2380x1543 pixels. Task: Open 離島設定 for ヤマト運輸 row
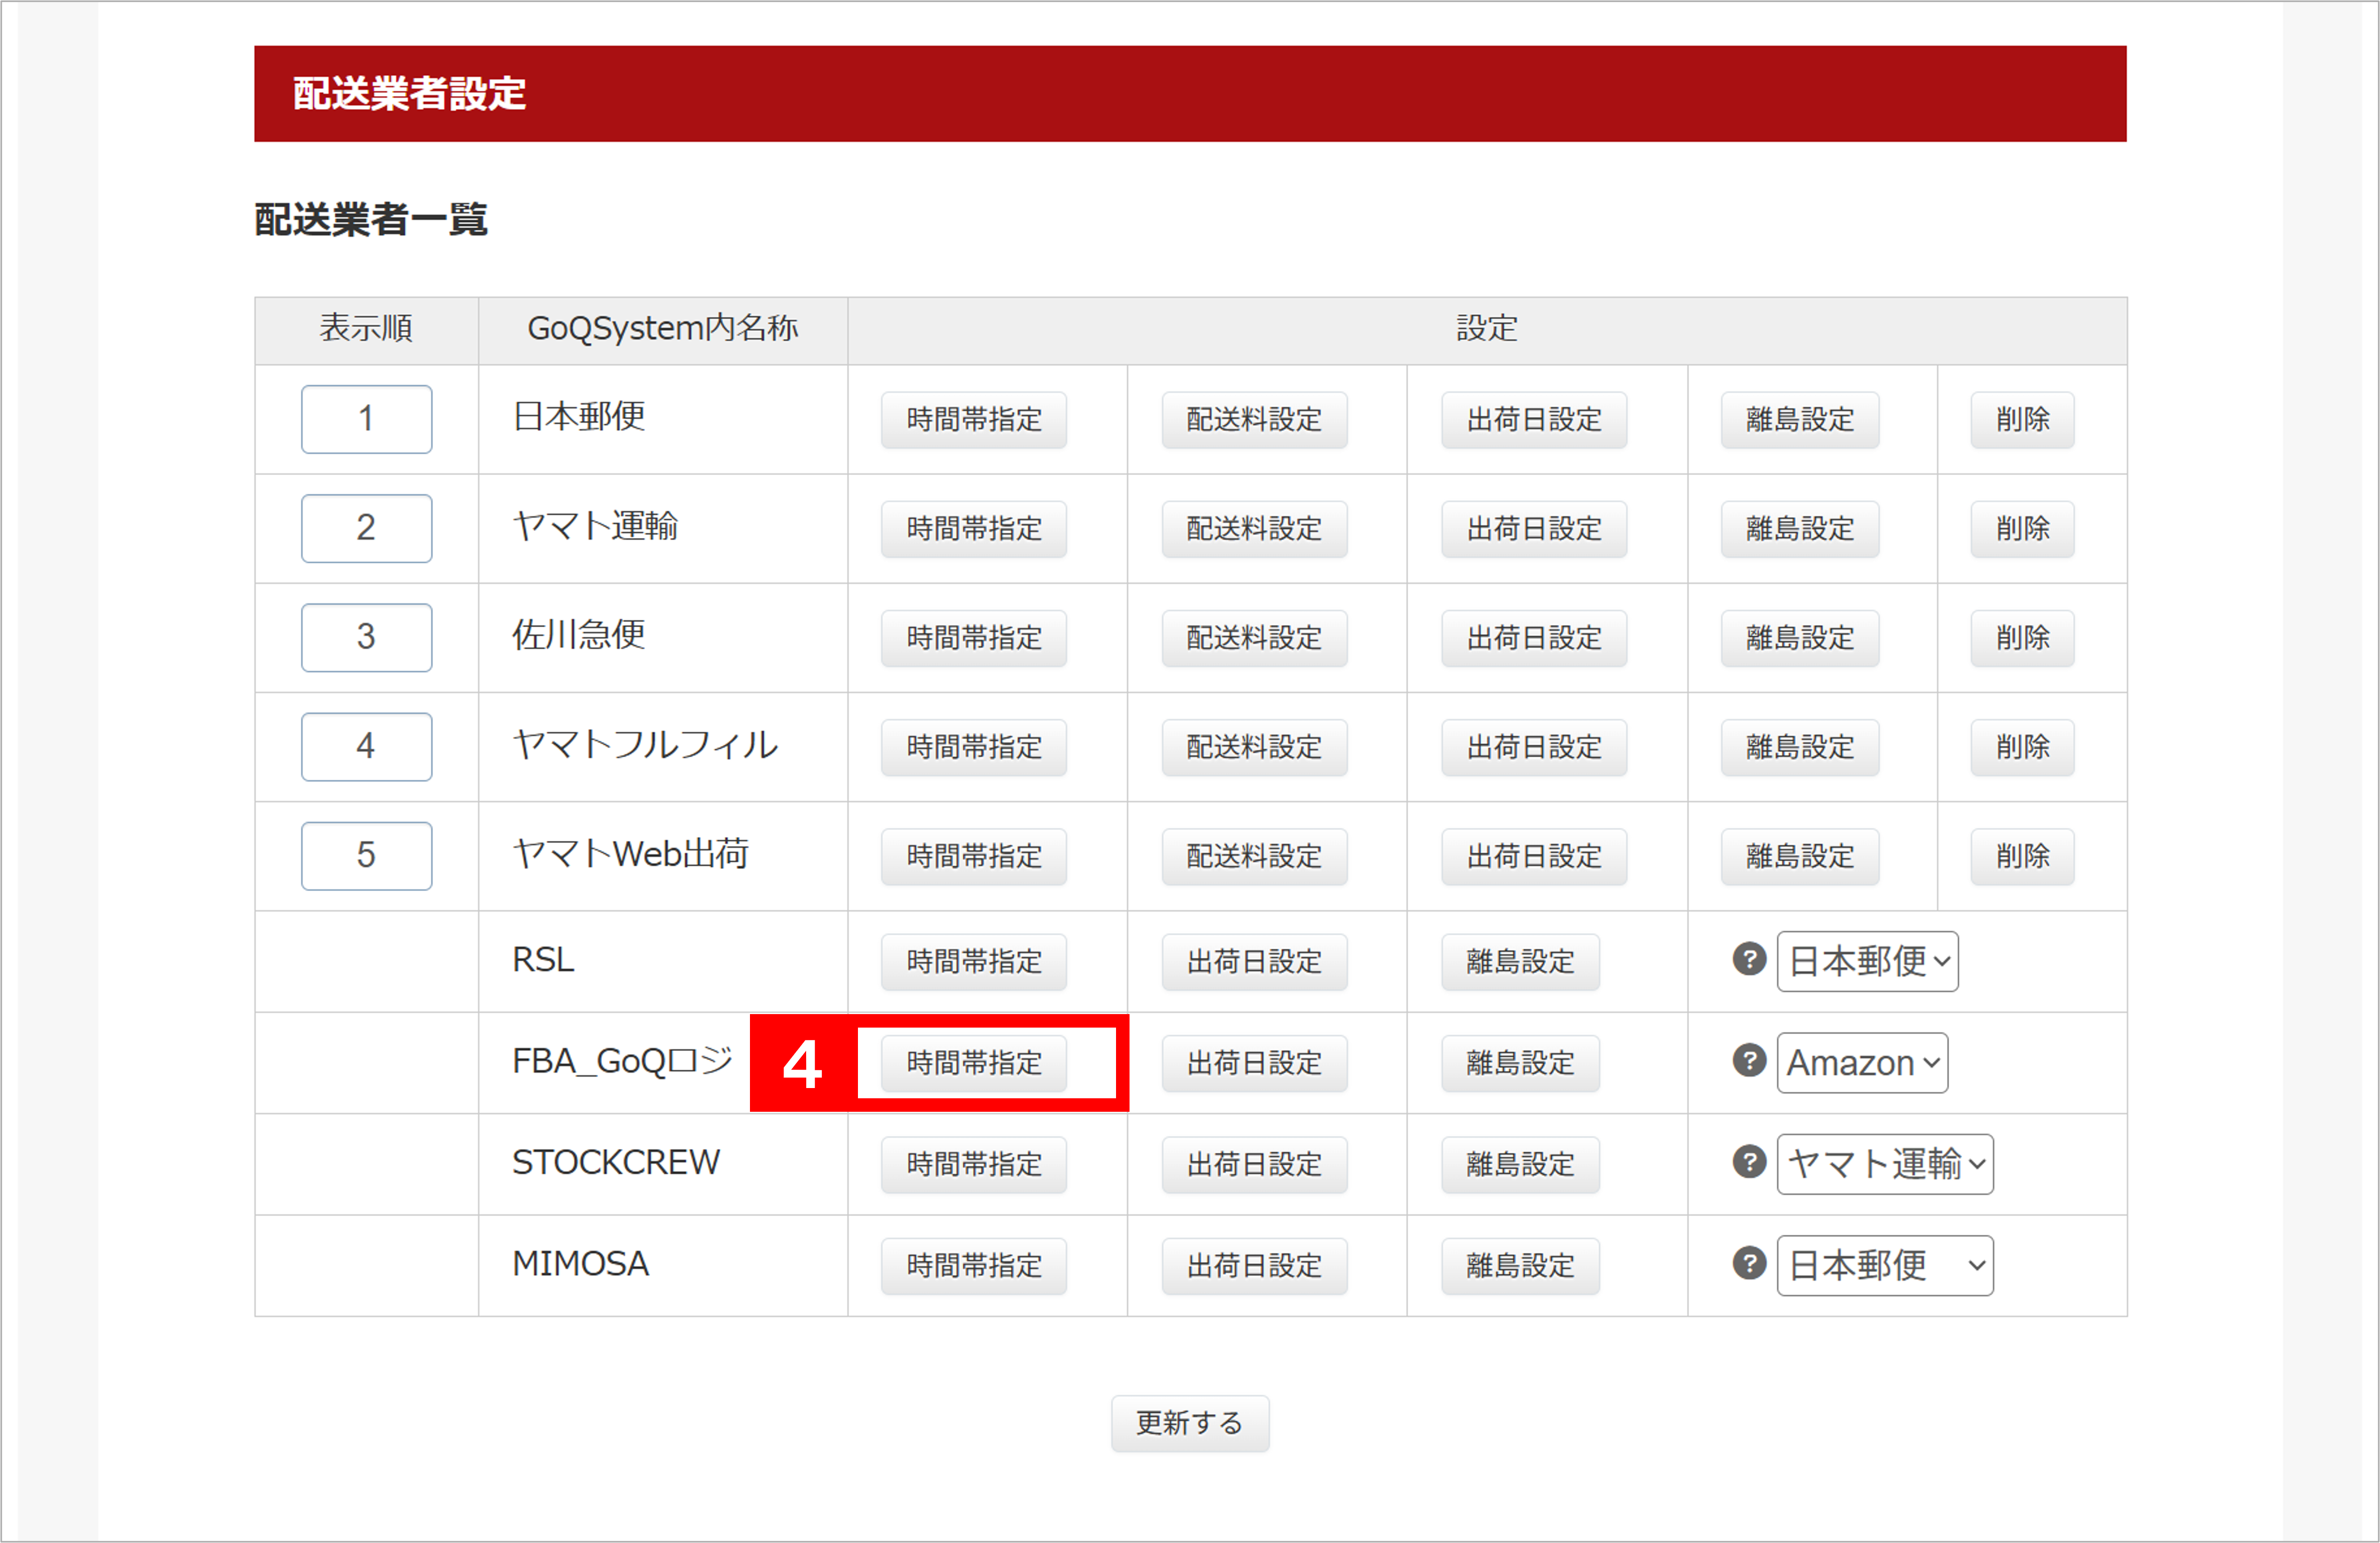1800,529
